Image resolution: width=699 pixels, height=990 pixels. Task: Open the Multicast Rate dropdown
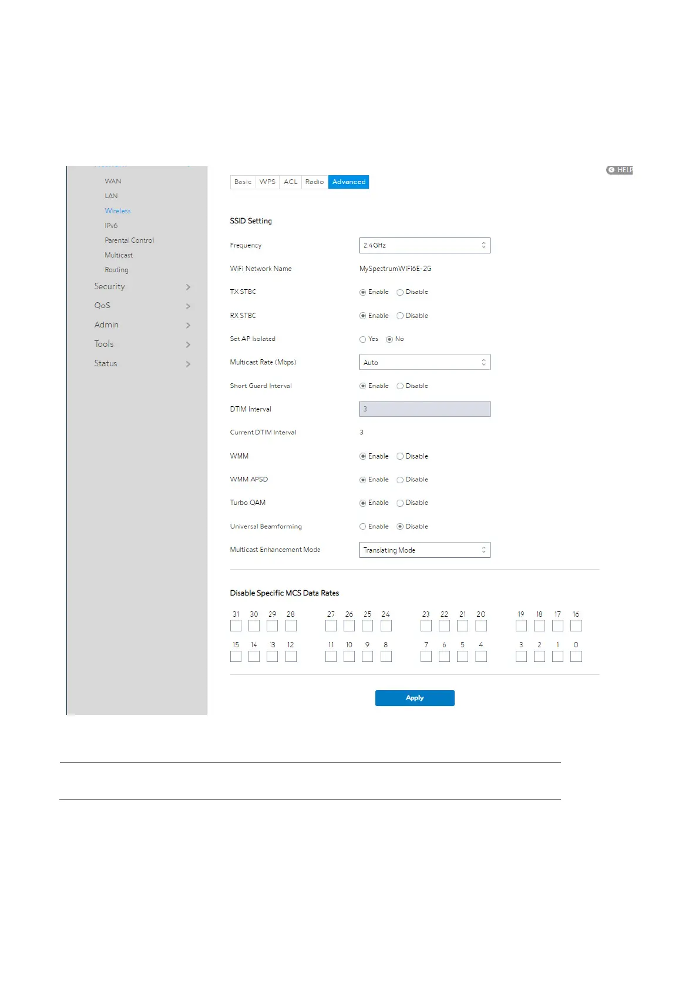[x=425, y=362]
